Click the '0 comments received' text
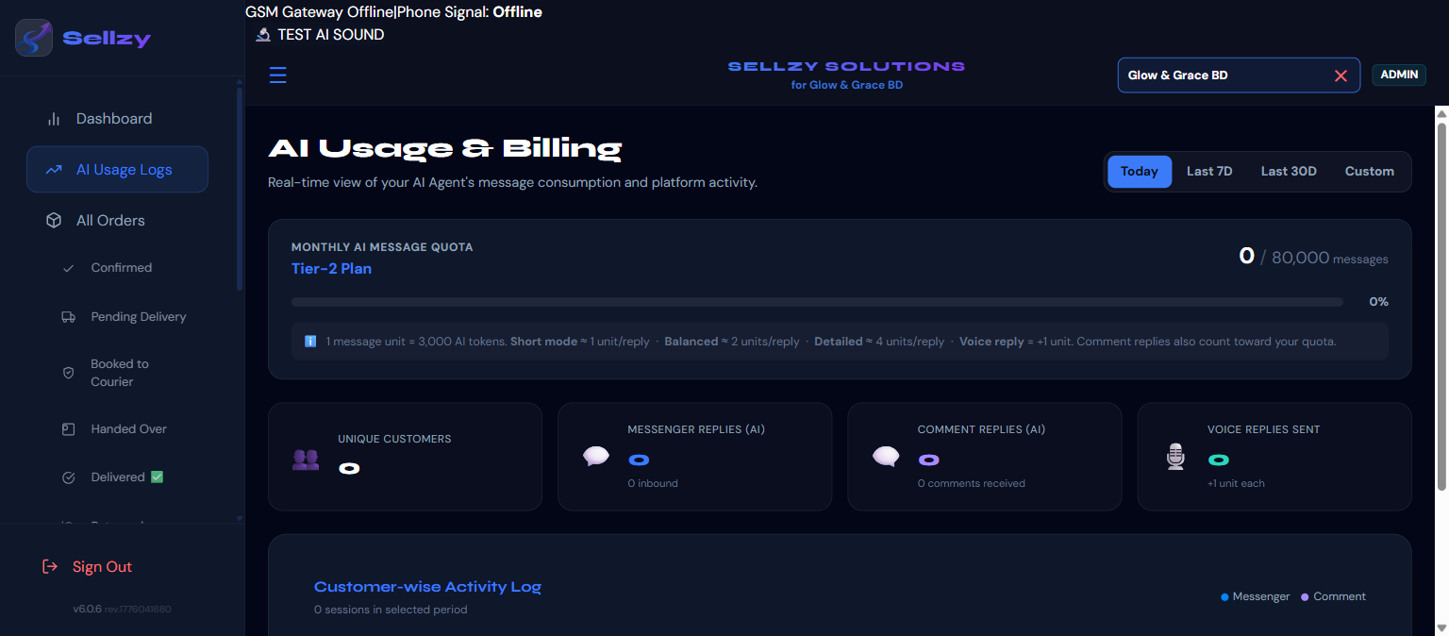 [x=971, y=483]
